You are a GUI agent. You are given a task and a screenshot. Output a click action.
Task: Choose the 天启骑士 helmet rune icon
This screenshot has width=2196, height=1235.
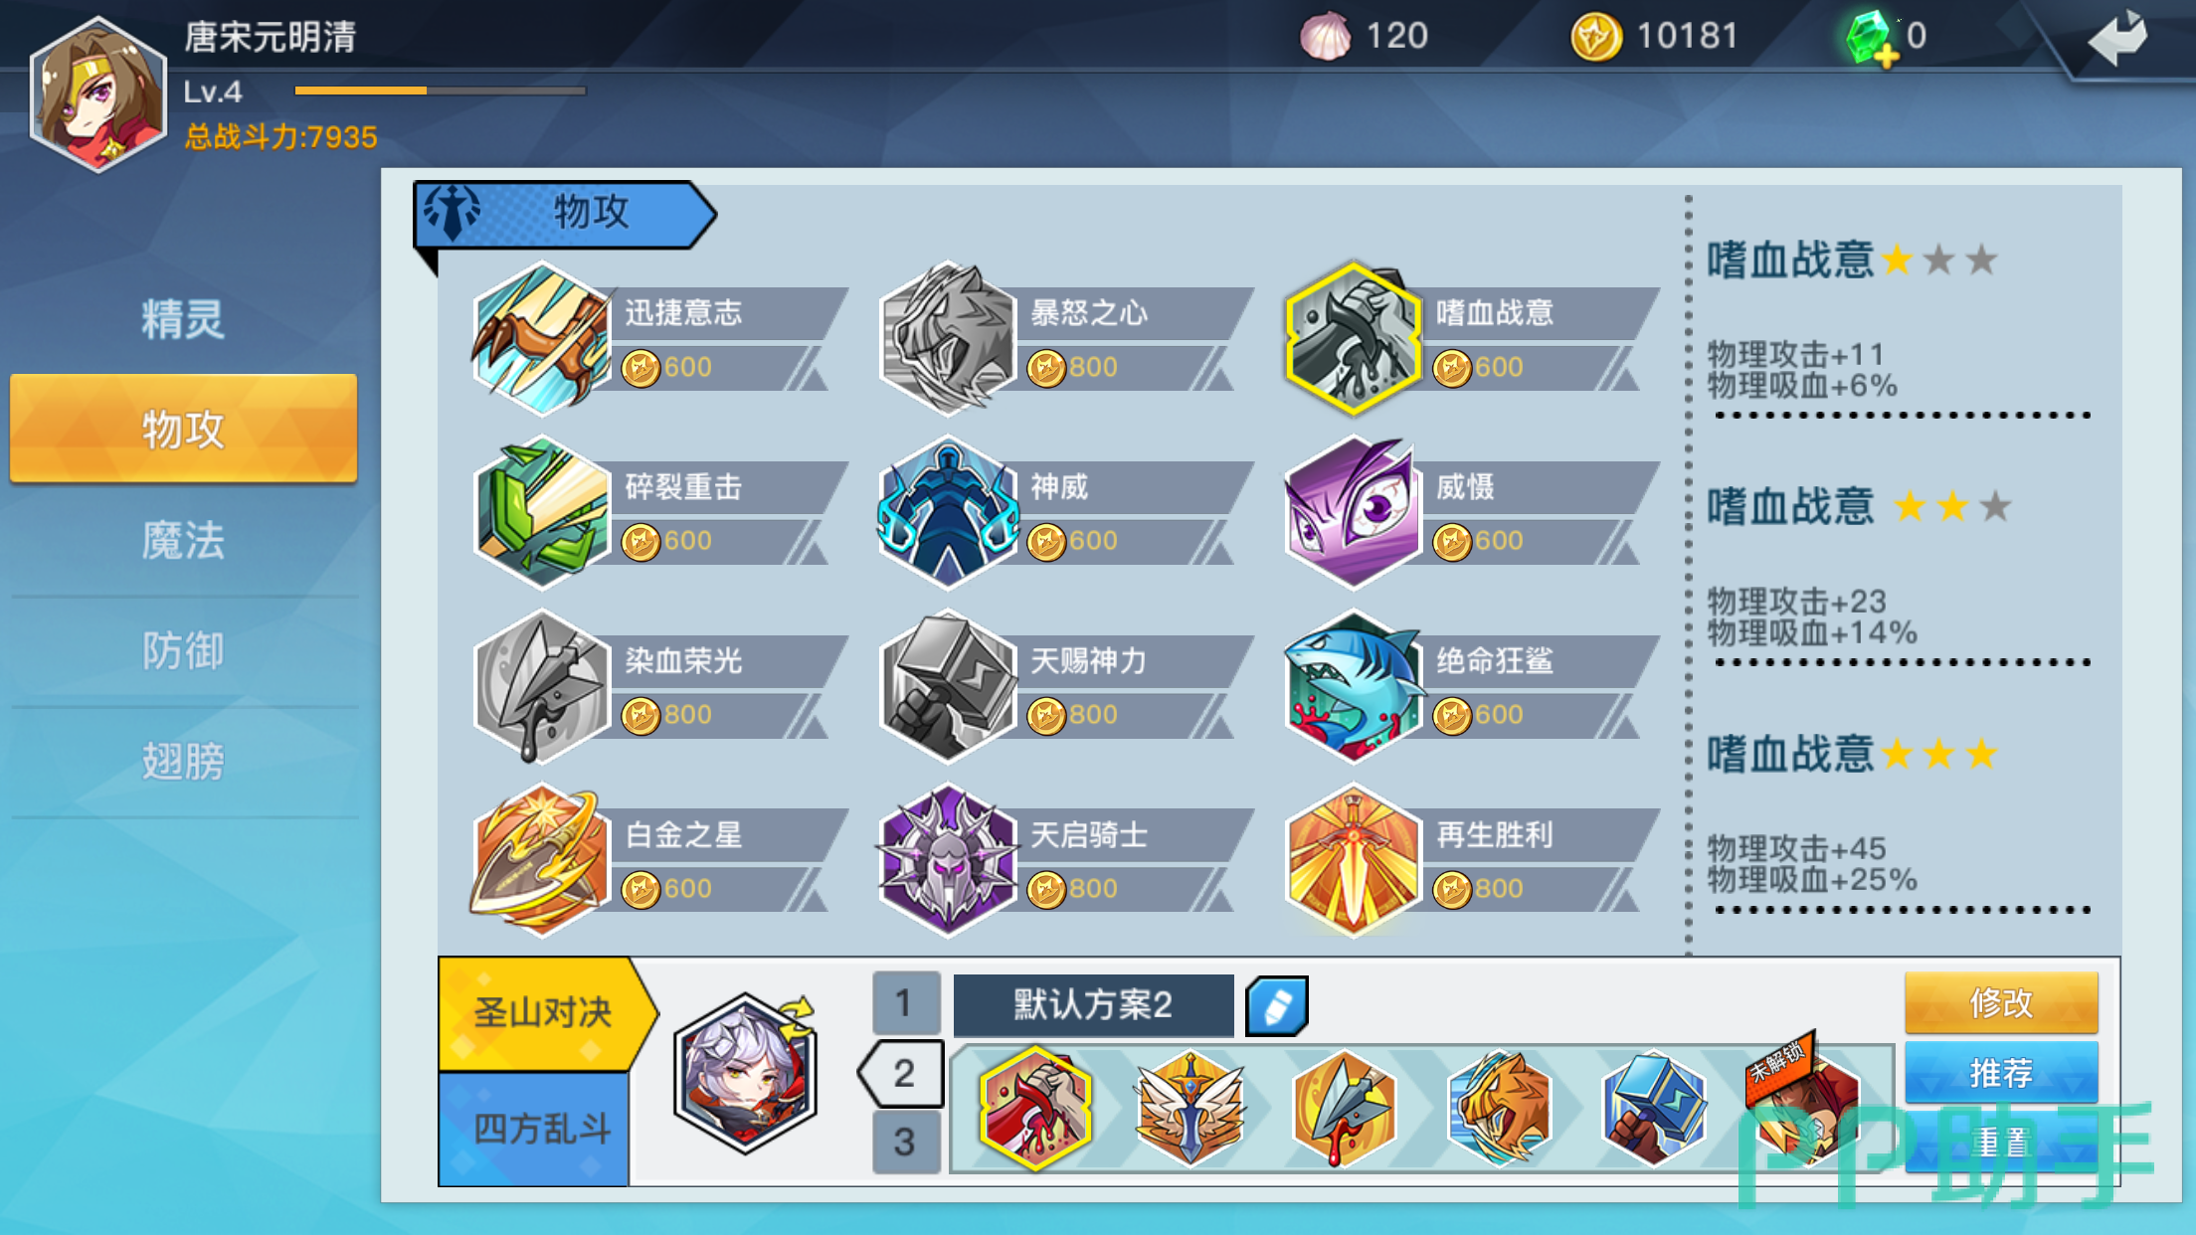tap(948, 861)
